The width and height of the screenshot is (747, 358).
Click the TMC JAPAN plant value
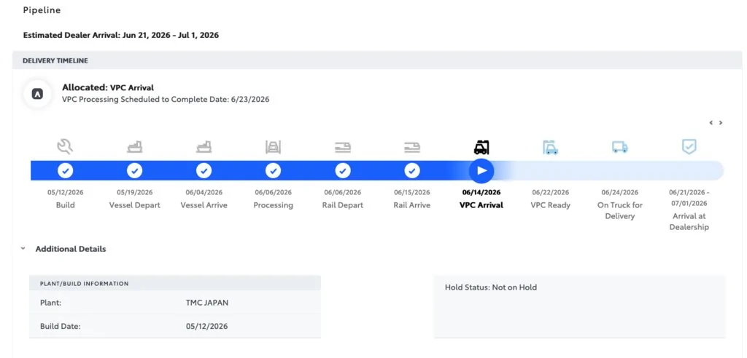pos(206,303)
